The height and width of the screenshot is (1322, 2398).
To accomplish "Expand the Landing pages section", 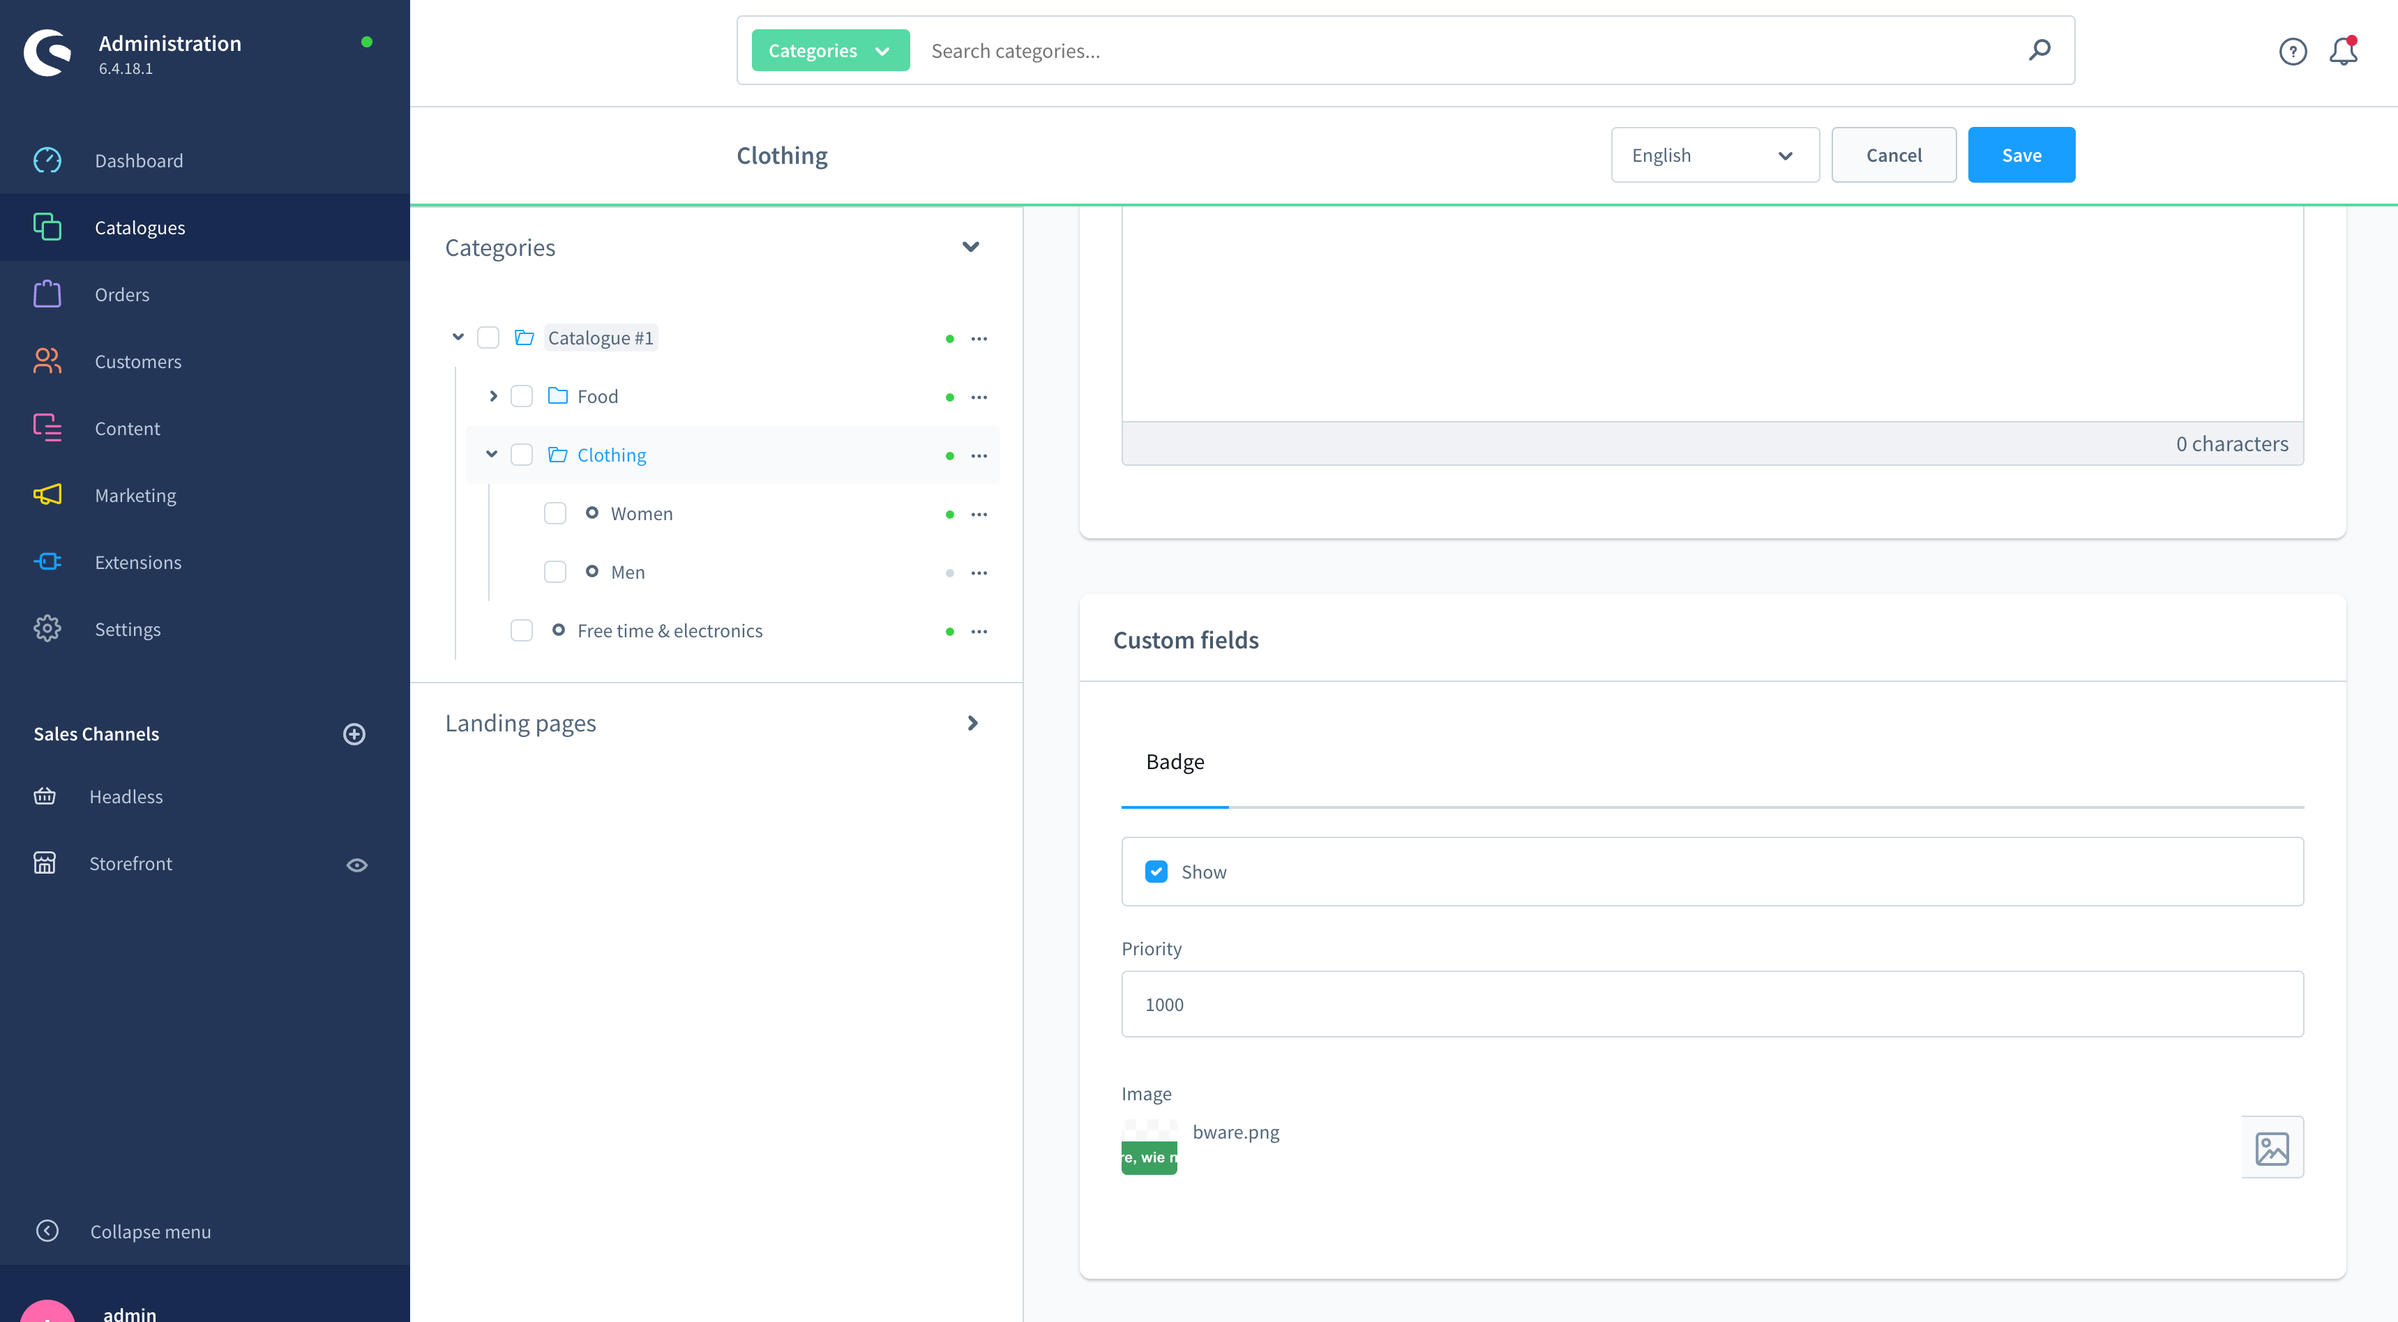I will pos(973,724).
